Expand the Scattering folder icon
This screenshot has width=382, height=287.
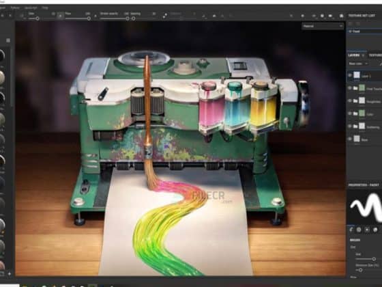pyautogui.click(x=355, y=126)
